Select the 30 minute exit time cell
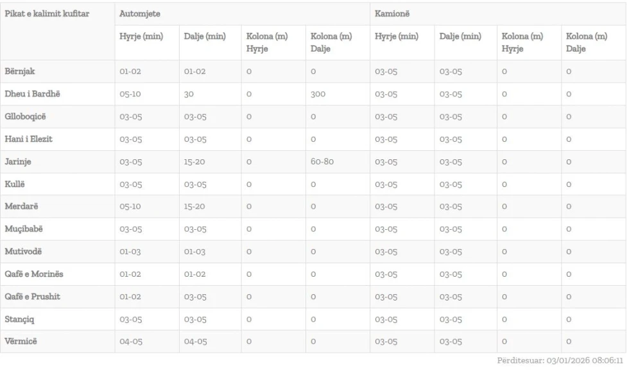Screen dimensions: 629x375 [190, 94]
